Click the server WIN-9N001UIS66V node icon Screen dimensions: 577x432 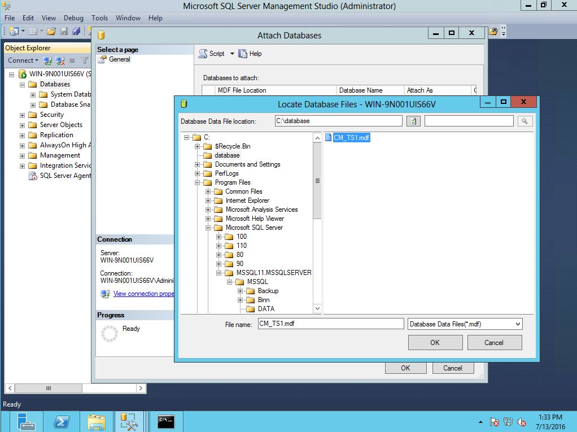click(23, 74)
